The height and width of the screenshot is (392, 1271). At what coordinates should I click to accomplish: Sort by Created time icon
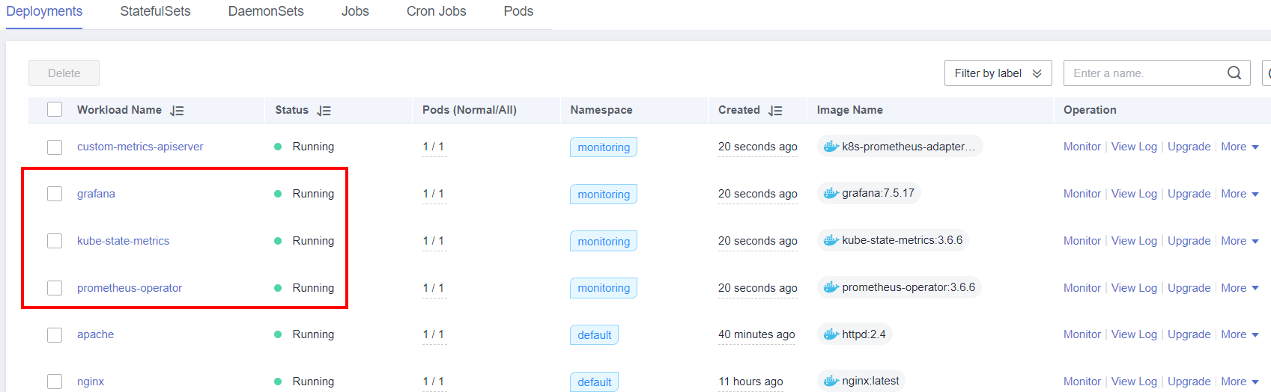[775, 111]
